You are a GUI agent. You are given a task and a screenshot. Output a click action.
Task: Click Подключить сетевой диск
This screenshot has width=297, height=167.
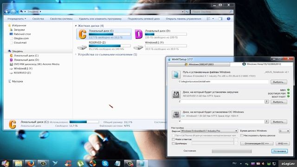[144, 19]
